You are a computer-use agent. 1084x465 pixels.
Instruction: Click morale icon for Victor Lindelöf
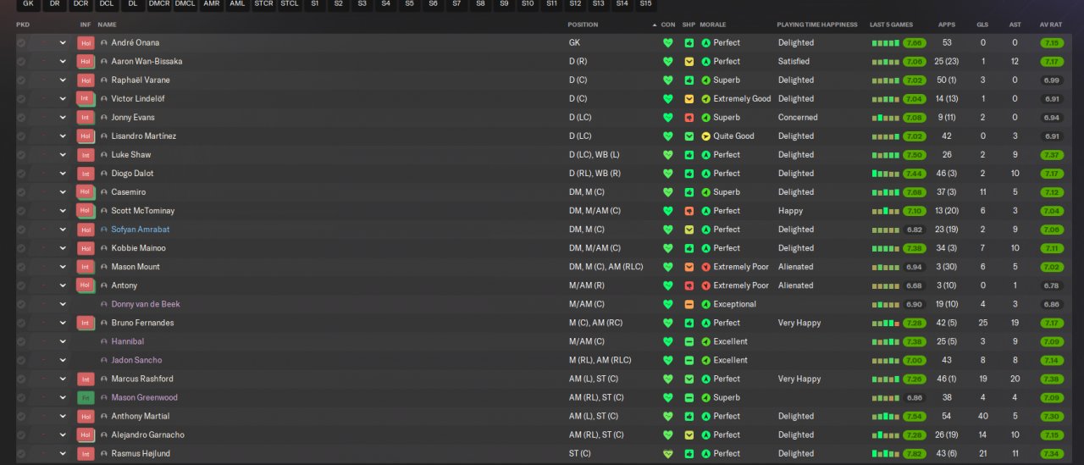pos(706,99)
